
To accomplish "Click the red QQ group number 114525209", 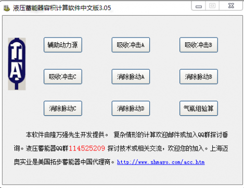I will coord(87,148).
